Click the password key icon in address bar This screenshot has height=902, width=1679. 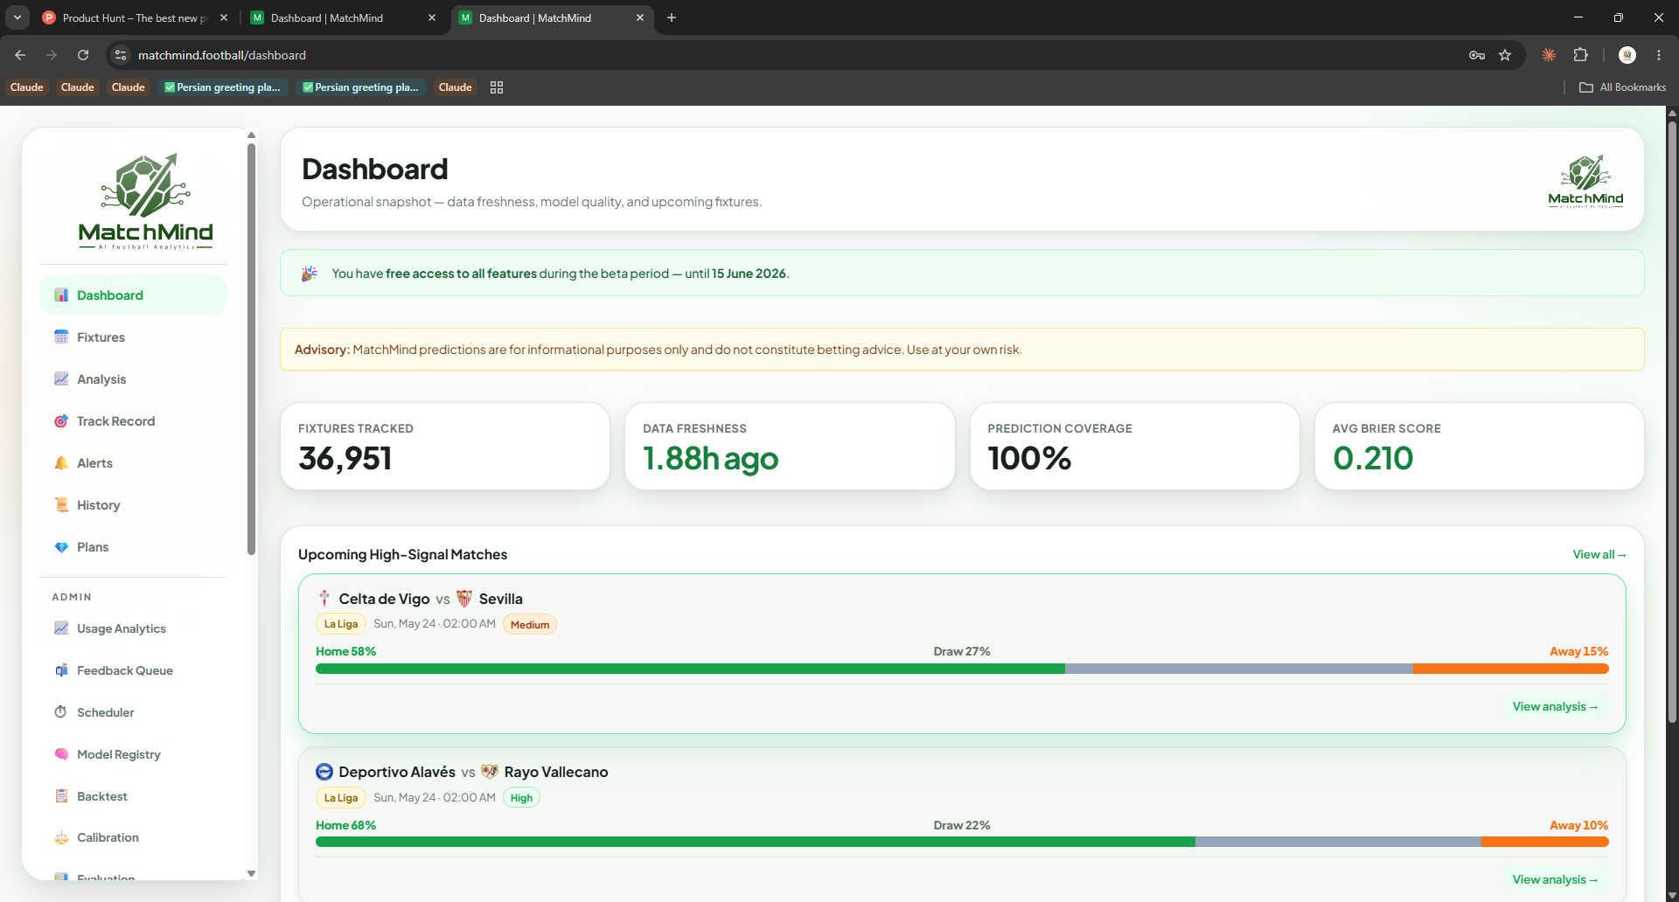(x=1477, y=55)
